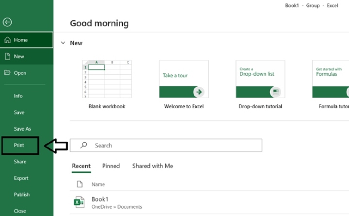Click the Welcome to Excel arrow icon
The height and width of the screenshot is (216, 349).
coord(199,91)
